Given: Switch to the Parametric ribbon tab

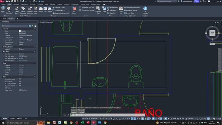Looking at the screenshot, I should click(25, 5).
